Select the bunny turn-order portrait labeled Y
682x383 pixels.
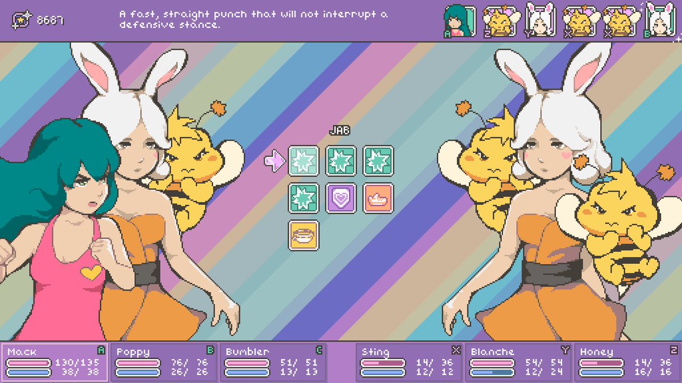click(x=539, y=20)
